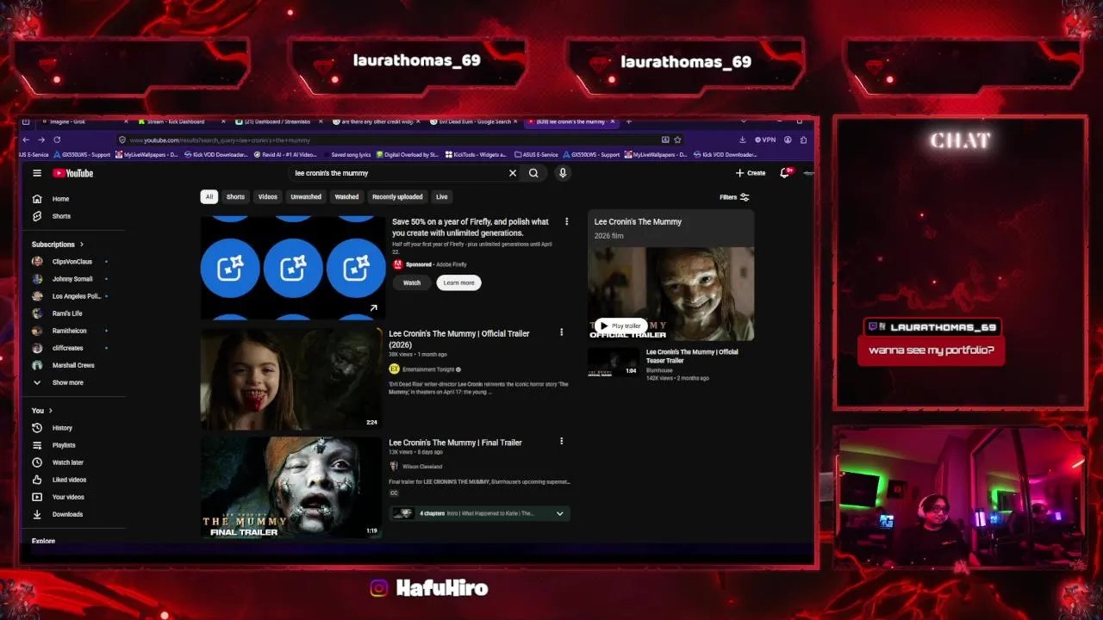Open the Create menu
This screenshot has height=620, width=1103.
(751, 173)
